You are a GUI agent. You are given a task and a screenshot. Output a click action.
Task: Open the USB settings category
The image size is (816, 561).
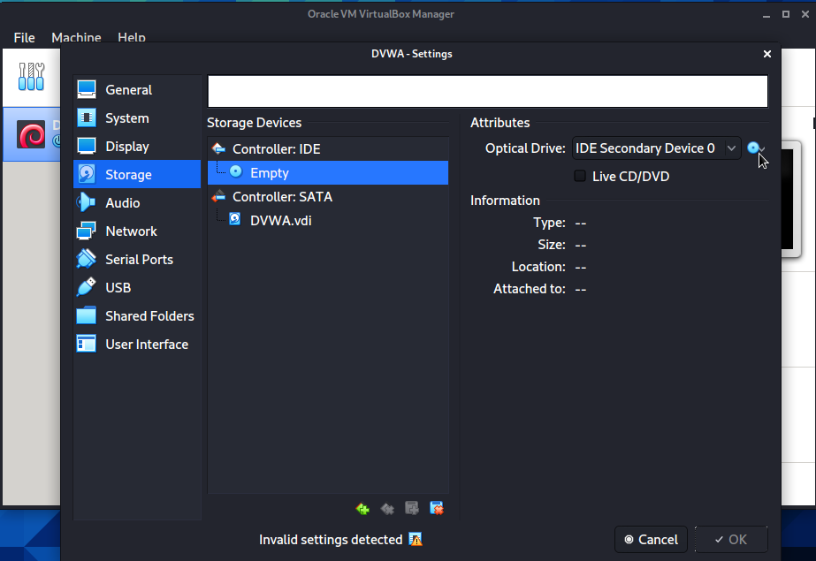[137, 287]
